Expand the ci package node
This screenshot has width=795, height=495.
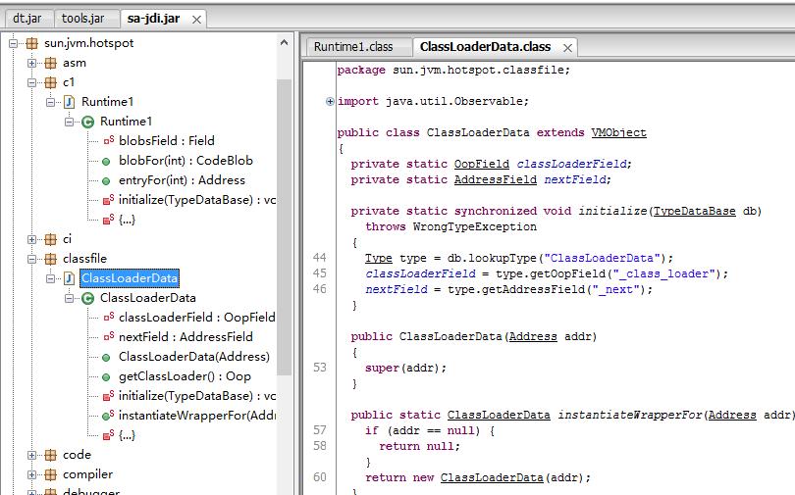(x=31, y=239)
